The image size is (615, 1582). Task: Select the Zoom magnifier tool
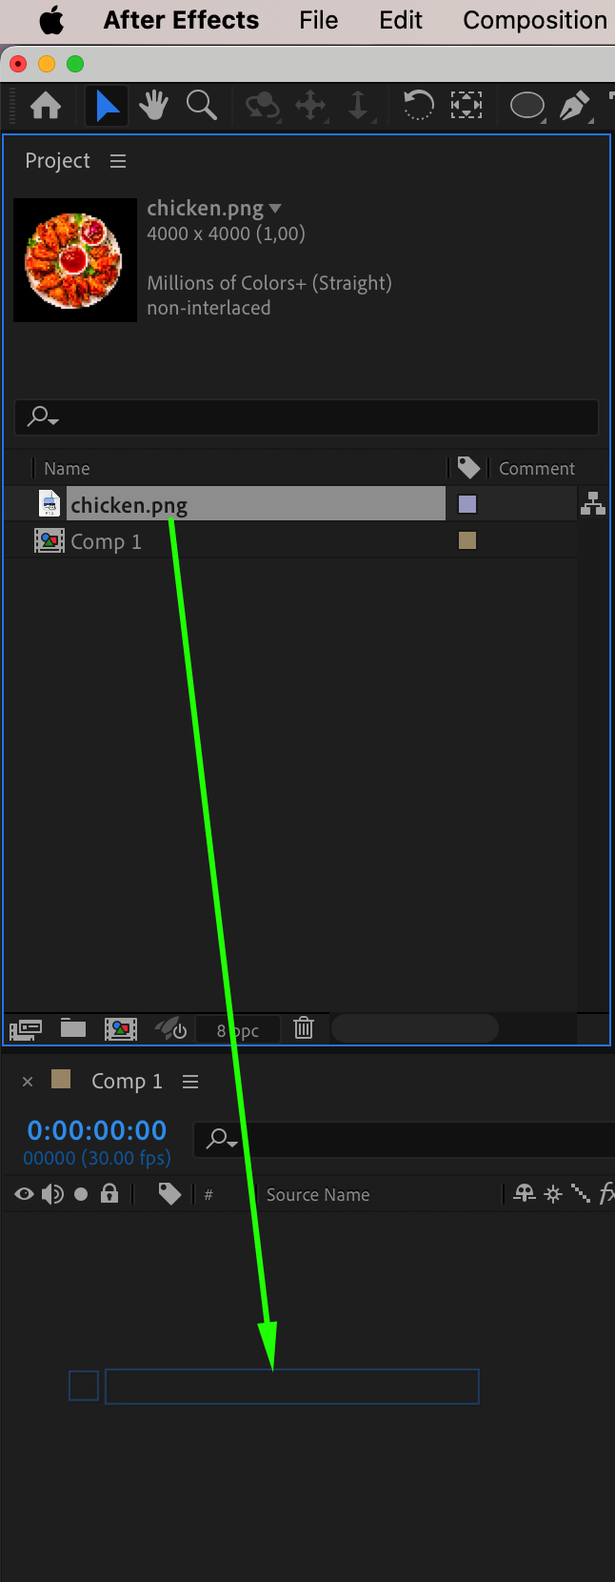click(x=202, y=105)
